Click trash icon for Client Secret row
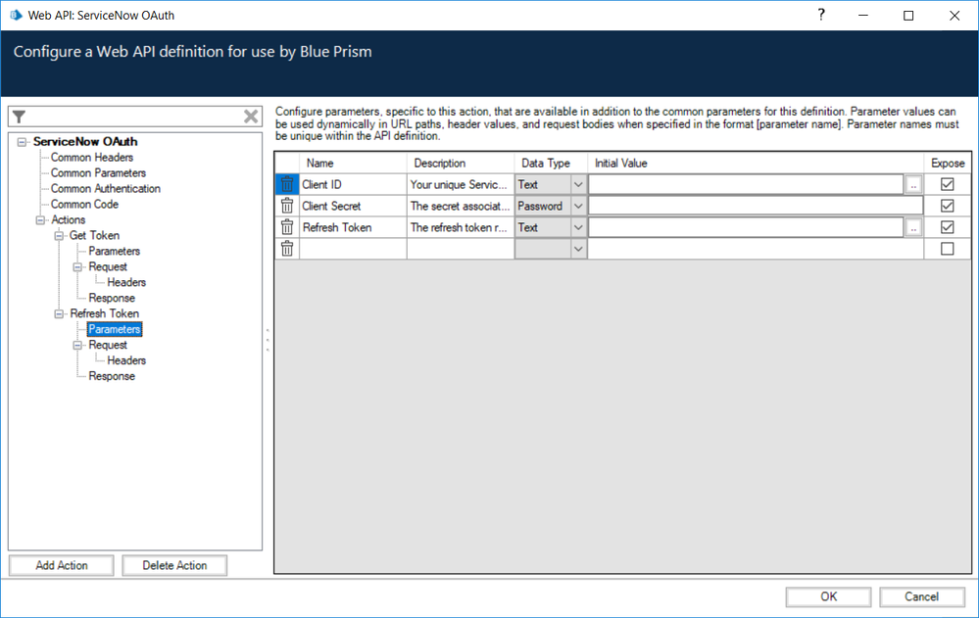979x618 pixels. click(x=286, y=206)
